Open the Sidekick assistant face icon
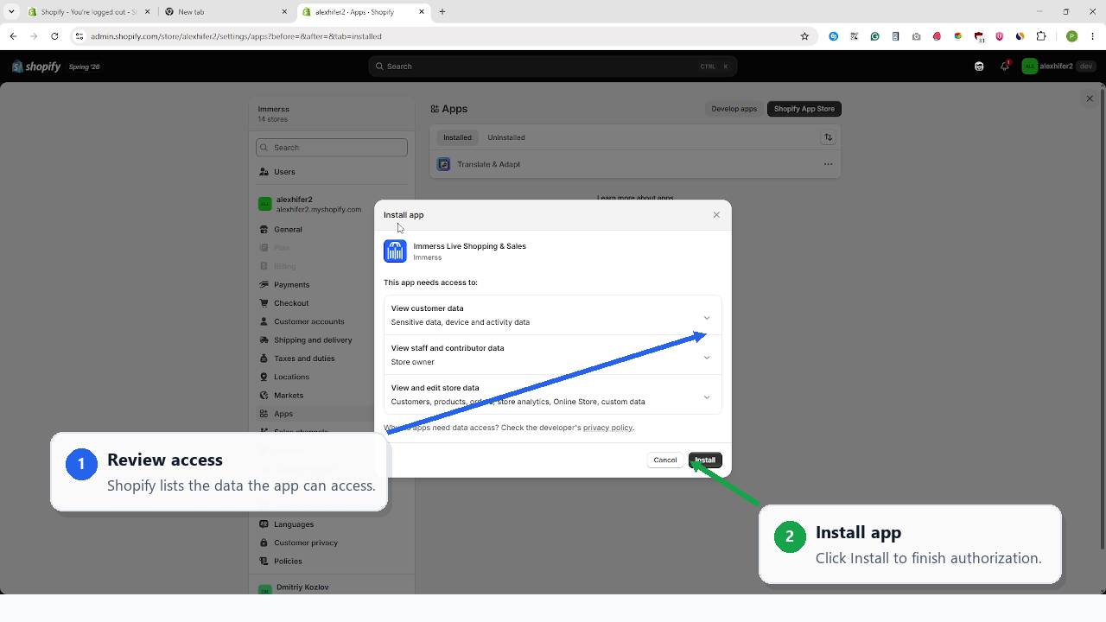 979,67
